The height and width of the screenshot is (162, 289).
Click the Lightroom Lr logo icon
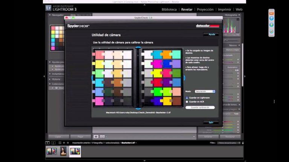tap(48, 8)
